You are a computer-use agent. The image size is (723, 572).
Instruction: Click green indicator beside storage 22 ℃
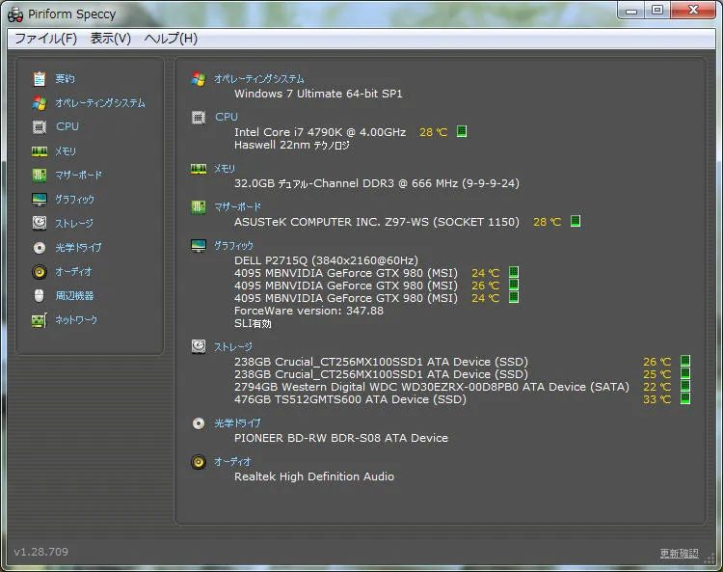click(685, 386)
